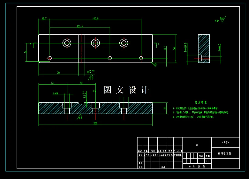The image size is (249, 179).
Task: Pick the 105.3 dimension label
Action: [80, 26]
